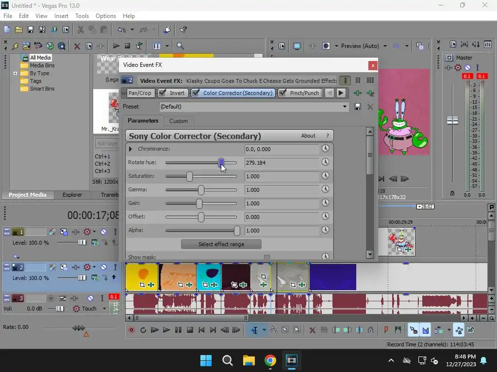This screenshot has height=372, width=497.
Task: Switch to the Explorer tab
Action: coord(72,195)
